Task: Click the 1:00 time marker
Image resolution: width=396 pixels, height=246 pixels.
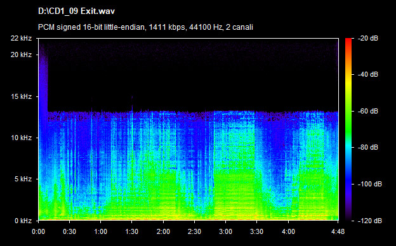Action: click(100, 231)
